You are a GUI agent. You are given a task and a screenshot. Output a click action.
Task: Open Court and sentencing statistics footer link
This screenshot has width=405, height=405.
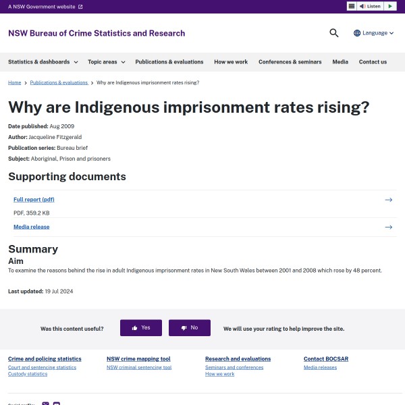coord(42,367)
